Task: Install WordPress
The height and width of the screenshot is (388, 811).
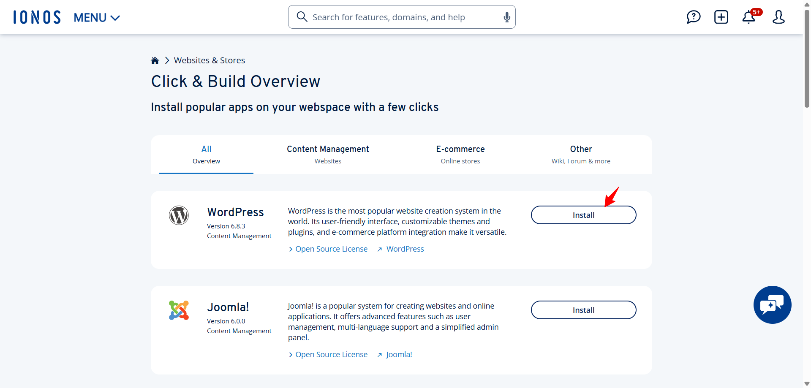Action: pyautogui.click(x=583, y=215)
